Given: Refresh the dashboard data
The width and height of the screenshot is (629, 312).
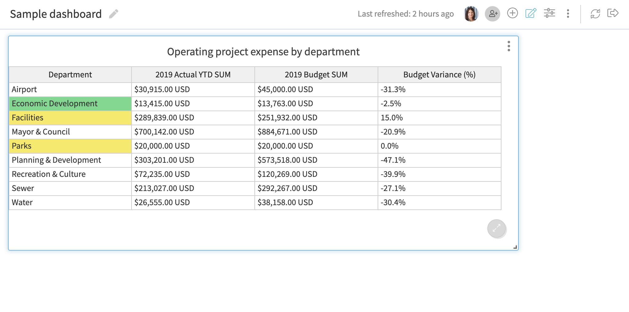Looking at the screenshot, I should (x=595, y=14).
